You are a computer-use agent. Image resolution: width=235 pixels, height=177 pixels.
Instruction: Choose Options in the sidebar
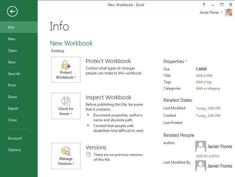click(x=14, y=150)
